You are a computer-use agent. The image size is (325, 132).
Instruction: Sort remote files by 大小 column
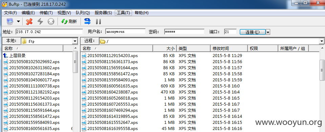pyautogui.click(x=165, y=49)
